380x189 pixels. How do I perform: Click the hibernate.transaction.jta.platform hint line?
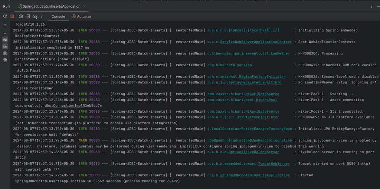coord(96,123)
